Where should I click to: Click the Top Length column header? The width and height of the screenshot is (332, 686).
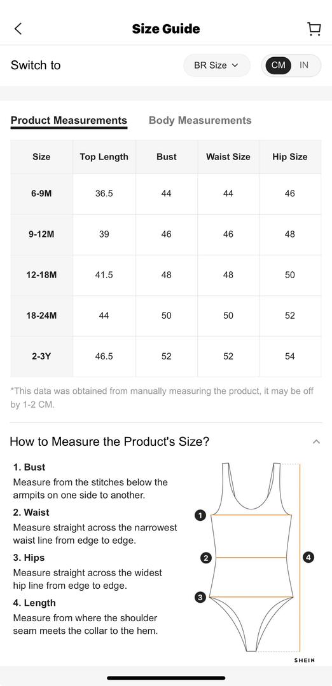coord(104,157)
